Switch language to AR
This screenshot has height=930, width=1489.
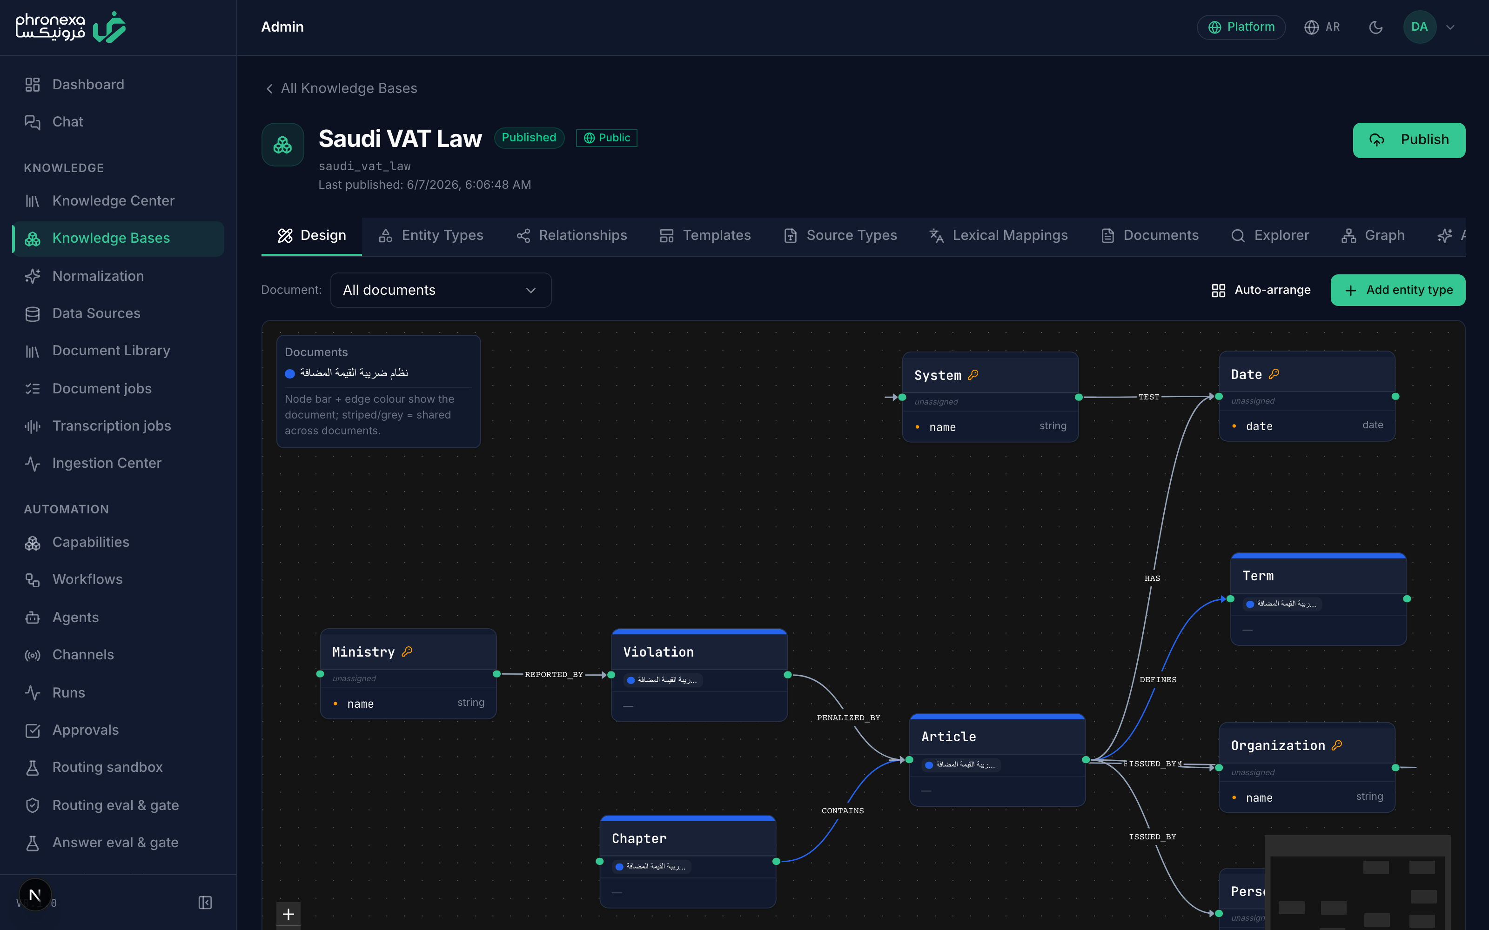coord(1321,27)
